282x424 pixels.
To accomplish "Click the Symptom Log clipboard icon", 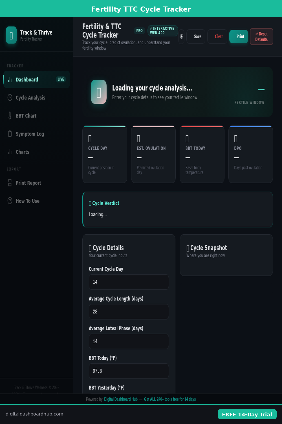I will click(x=10, y=134).
